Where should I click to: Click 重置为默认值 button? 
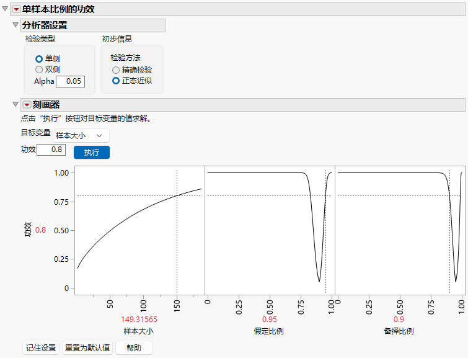87,348
